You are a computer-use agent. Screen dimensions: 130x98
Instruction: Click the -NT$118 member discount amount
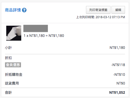click(118, 65)
